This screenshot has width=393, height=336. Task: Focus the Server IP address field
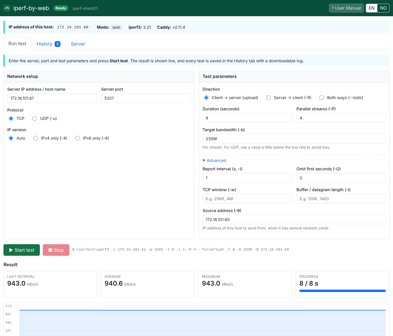(52, 98)
